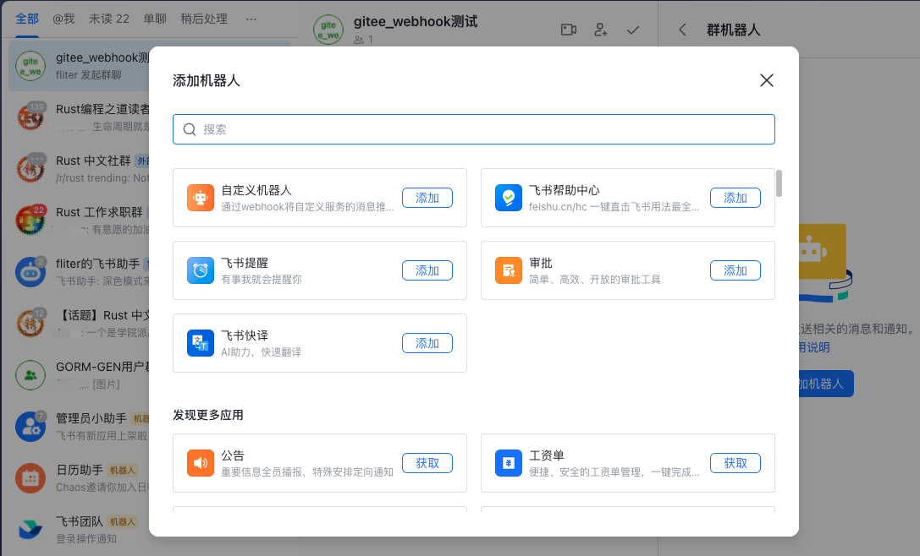This screenshot has width=920, height=556.
Task: Get the 公告 application
Action: click(x=427, y=463)
